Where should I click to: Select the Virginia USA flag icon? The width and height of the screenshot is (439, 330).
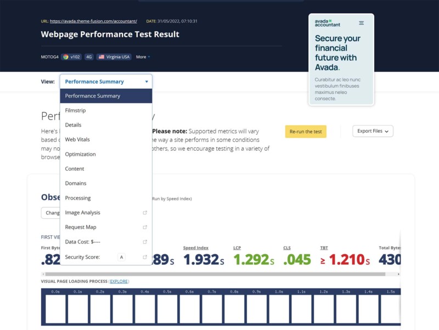pyautogui.click(x=103, y=56)
